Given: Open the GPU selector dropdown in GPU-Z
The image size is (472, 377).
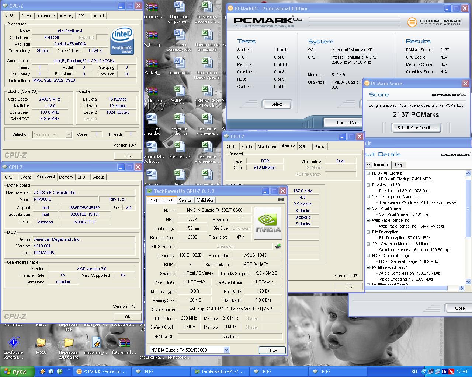Looking at the screenshot, I should [226, 350].
